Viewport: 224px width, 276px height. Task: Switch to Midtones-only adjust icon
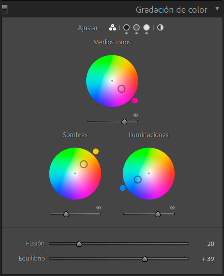pos(136,27)
